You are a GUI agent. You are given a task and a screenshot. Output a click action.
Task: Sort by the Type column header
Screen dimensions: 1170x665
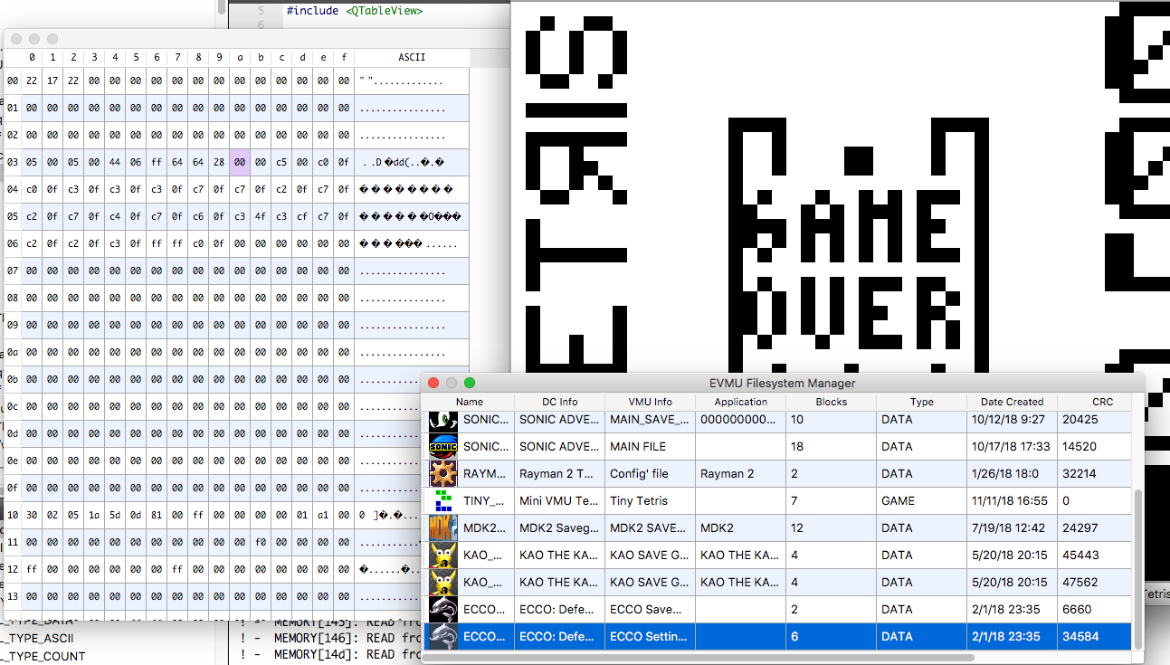click(x=922, y=402)
